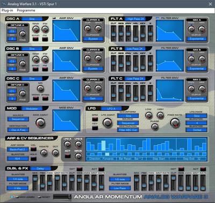Screen dimensions: 215x203
Task: Click Clipper A Gain knob
Action: (98, 28)
